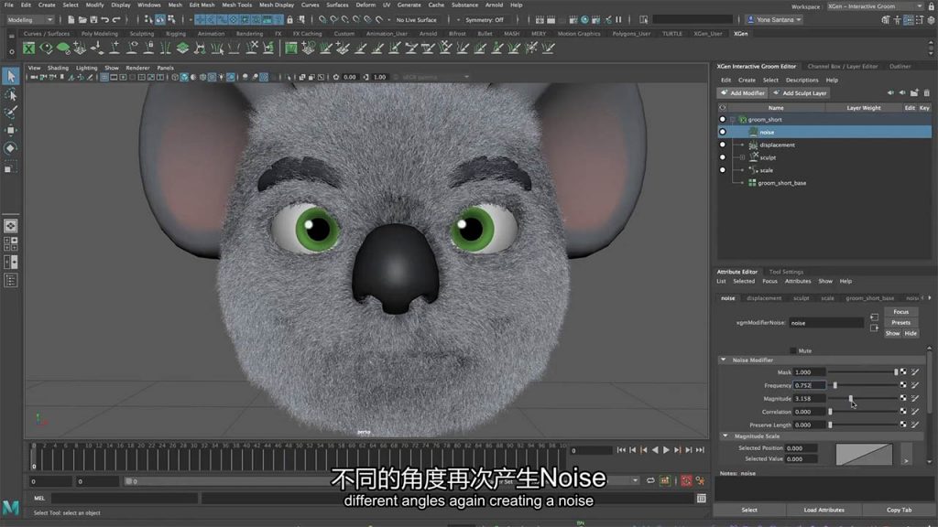This screenshot has height=527, width=938.
Task: Click the expression icon on the Mask row
Action: click(x=915, y=372)
